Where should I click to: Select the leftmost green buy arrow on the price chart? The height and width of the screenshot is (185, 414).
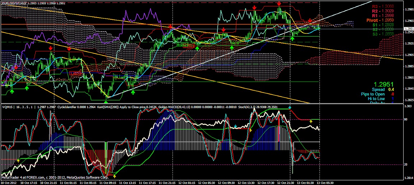tap(12, 92)
